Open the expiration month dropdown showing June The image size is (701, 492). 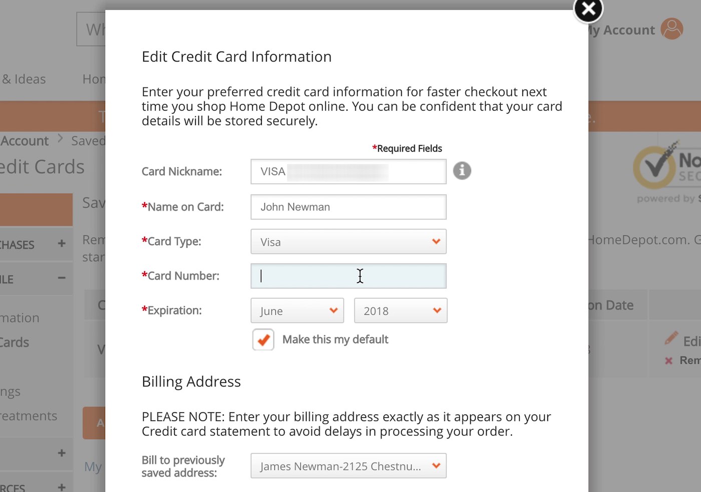point(297,311)
